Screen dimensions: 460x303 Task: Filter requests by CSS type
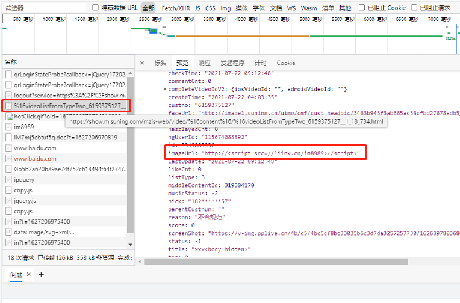tap(210, 8)
